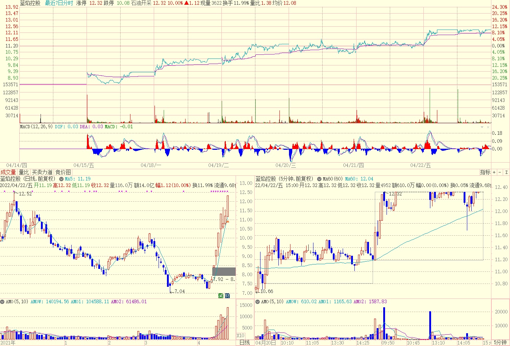Click the 12.52 high price annotation

[x=25, y=194]
